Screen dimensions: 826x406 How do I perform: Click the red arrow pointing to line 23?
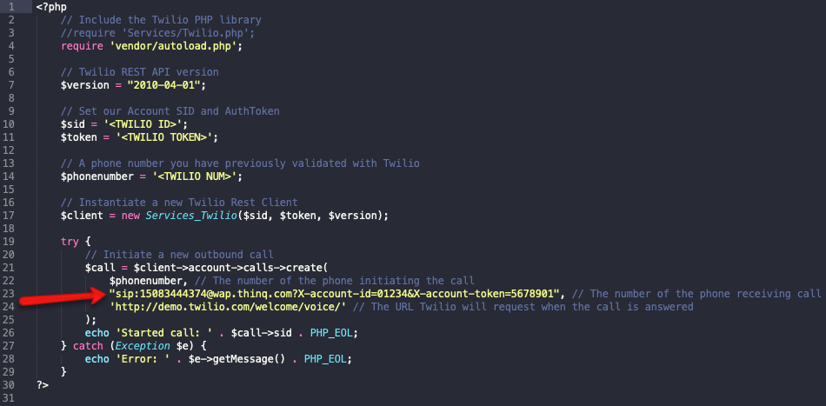62,296
